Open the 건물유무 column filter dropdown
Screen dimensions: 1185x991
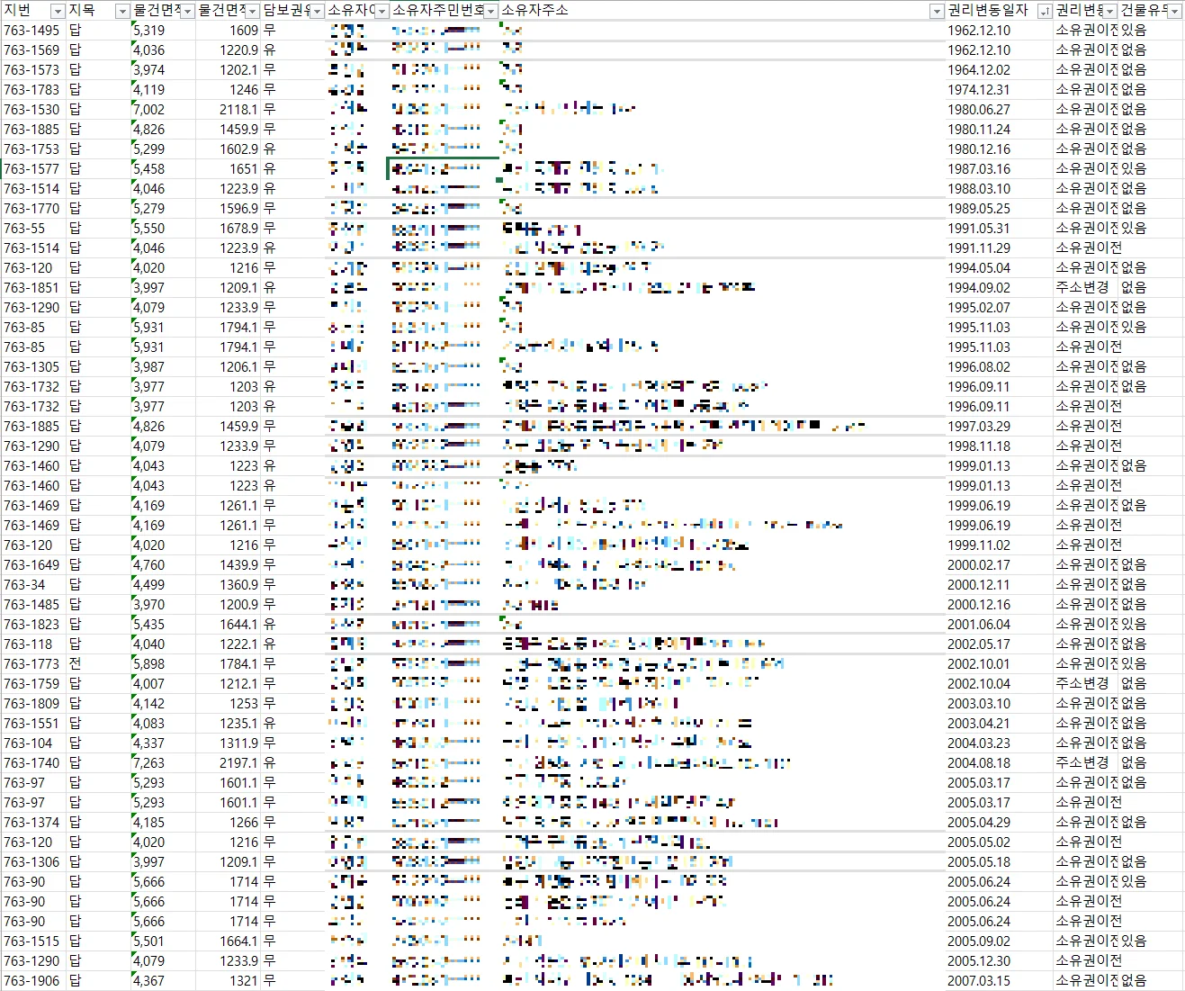point(1175,11)
